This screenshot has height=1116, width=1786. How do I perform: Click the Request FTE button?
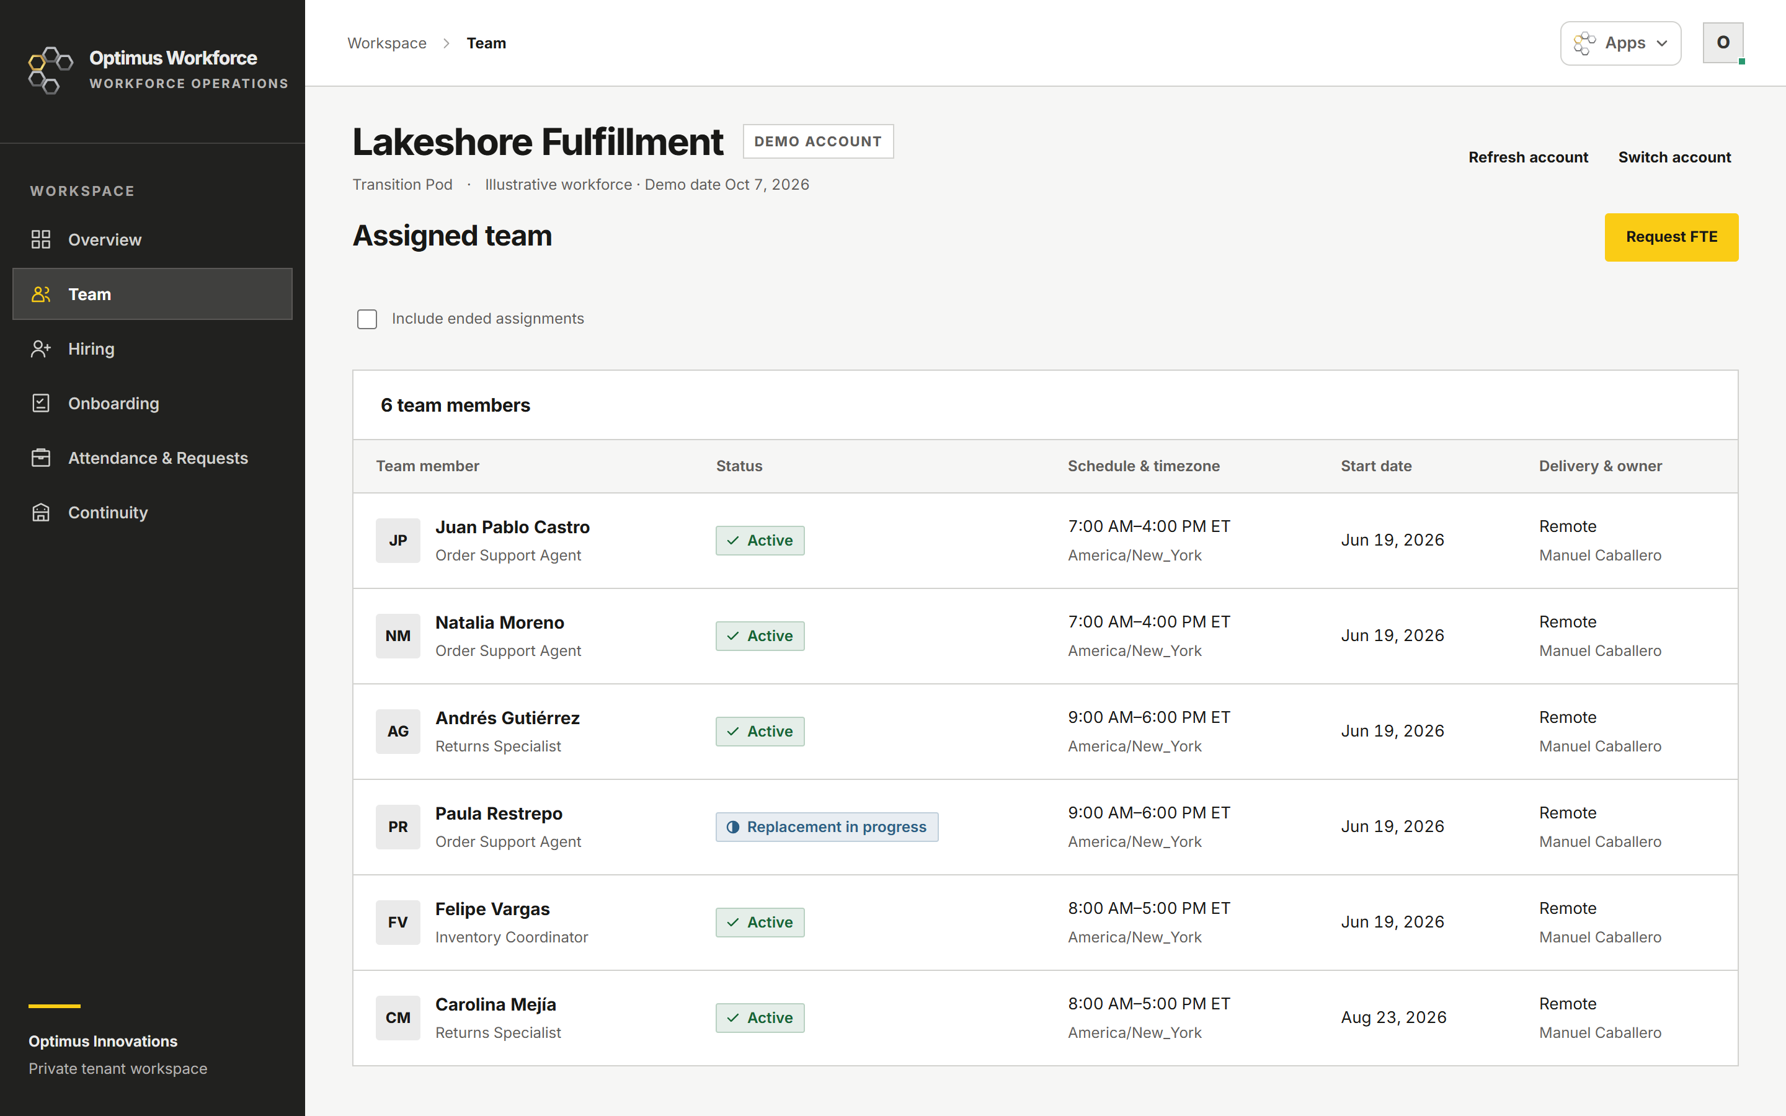(1671, 237)
